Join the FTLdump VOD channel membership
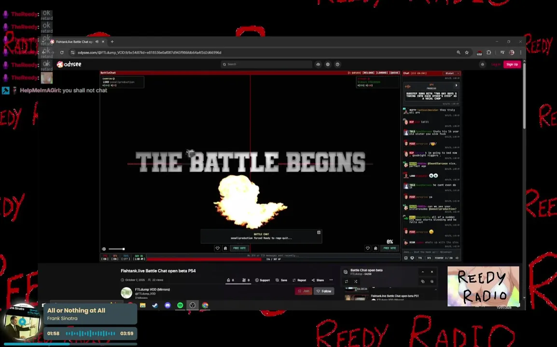This screenshot has height=347, width=557. click(x=304, y=291)
